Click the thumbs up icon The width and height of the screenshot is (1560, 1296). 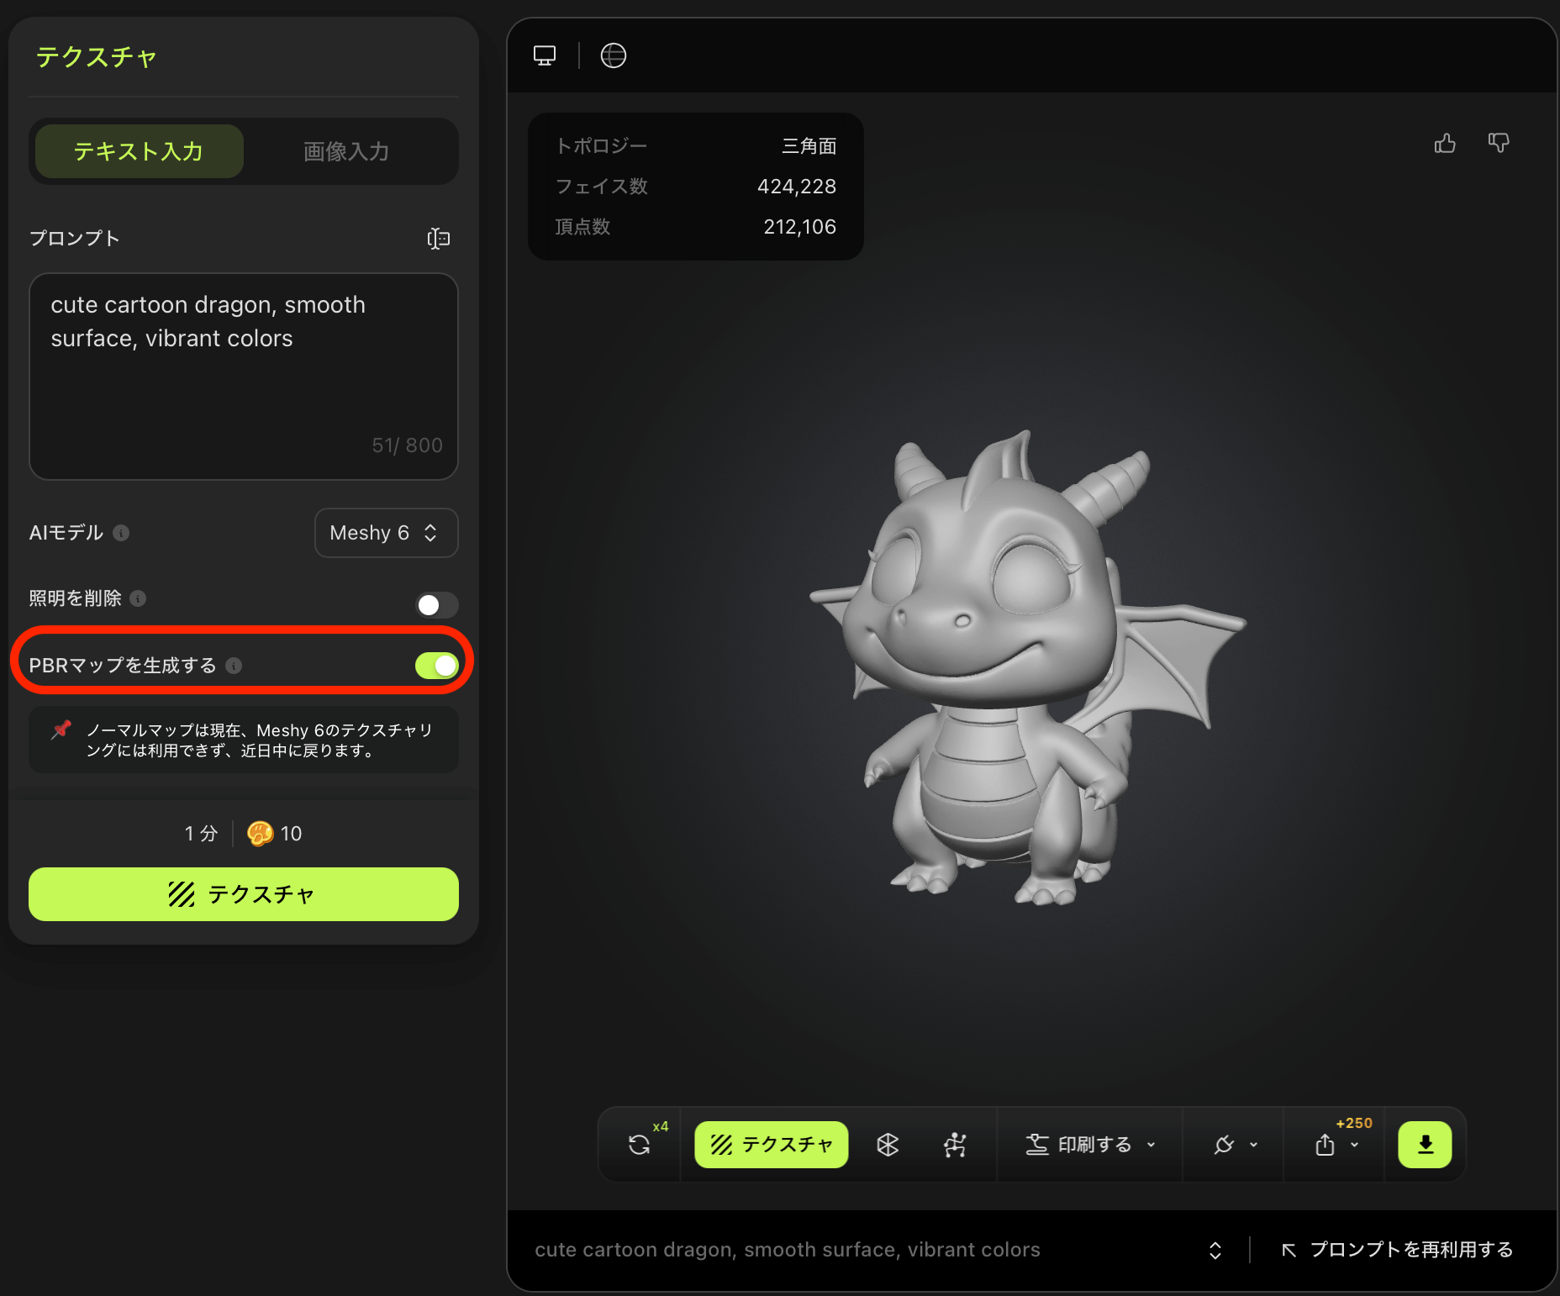click(1445, 144)
